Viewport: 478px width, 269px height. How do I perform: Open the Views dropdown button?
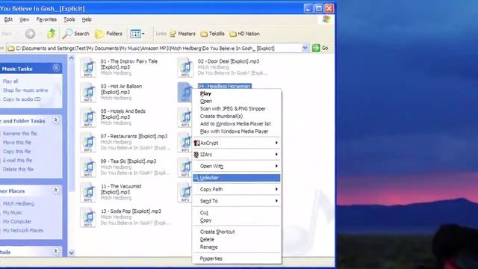pyautogui.click(x=137, y=34)
